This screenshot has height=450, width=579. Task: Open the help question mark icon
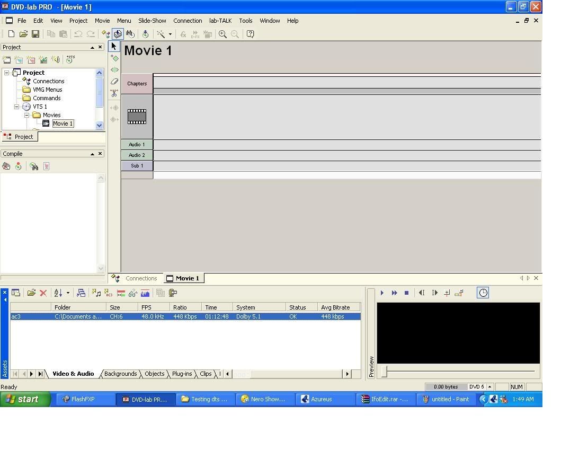pos(251,34)
